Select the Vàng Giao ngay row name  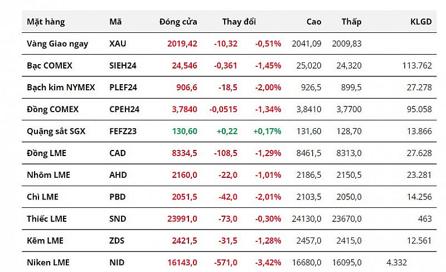point(57,43)
